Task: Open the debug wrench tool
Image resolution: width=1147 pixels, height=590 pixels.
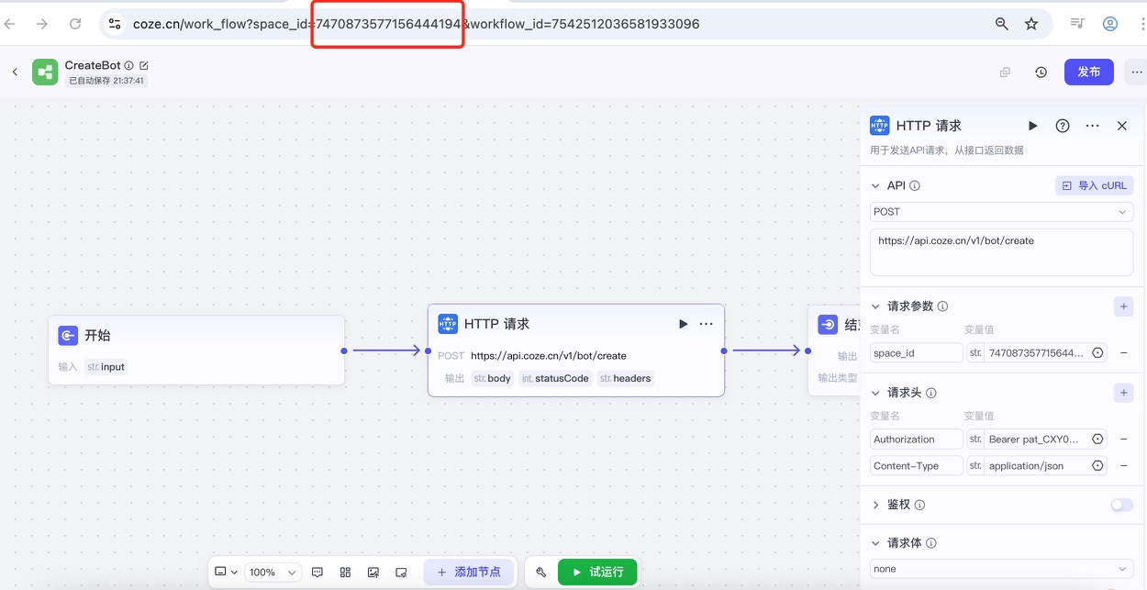Action: (541, 572)
